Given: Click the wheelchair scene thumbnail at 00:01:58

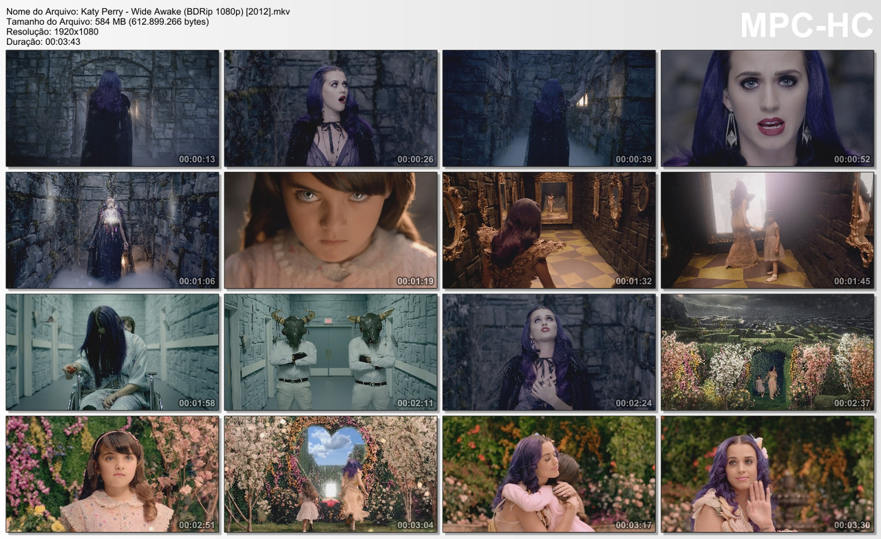Looking at the screenshot, I should click(112, 352).
